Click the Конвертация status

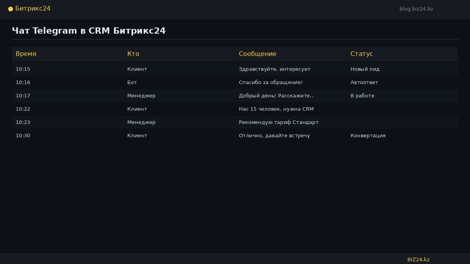pos(368,136)
